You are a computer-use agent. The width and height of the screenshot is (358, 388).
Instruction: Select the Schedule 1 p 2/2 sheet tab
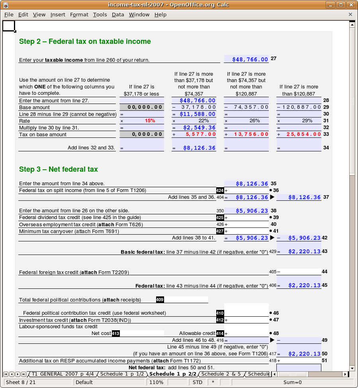[x=173, y=374]
